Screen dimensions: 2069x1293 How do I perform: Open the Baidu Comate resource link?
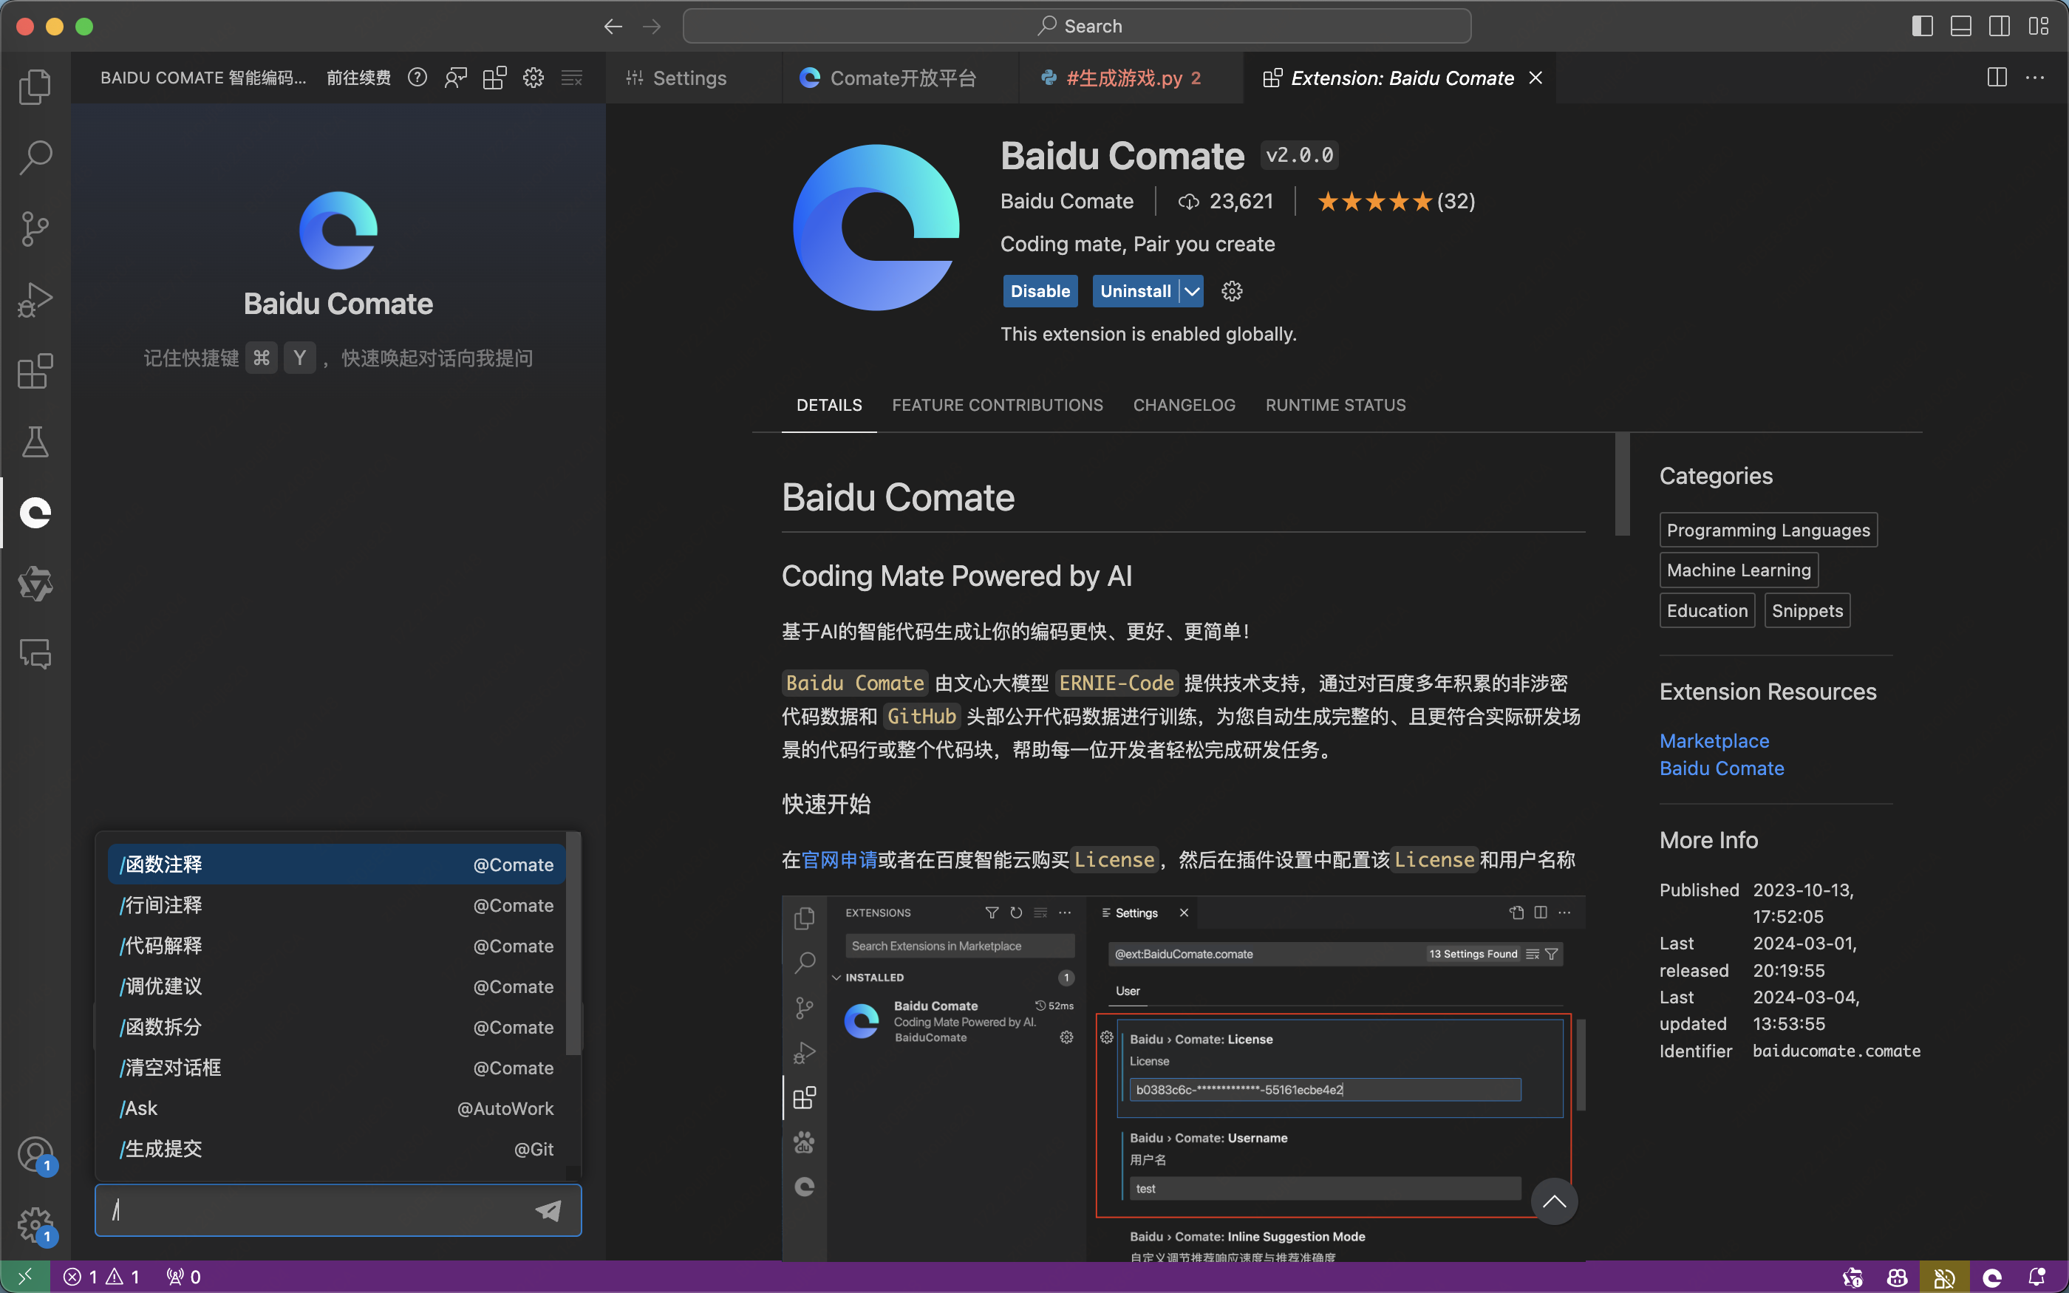(1721, 768)
